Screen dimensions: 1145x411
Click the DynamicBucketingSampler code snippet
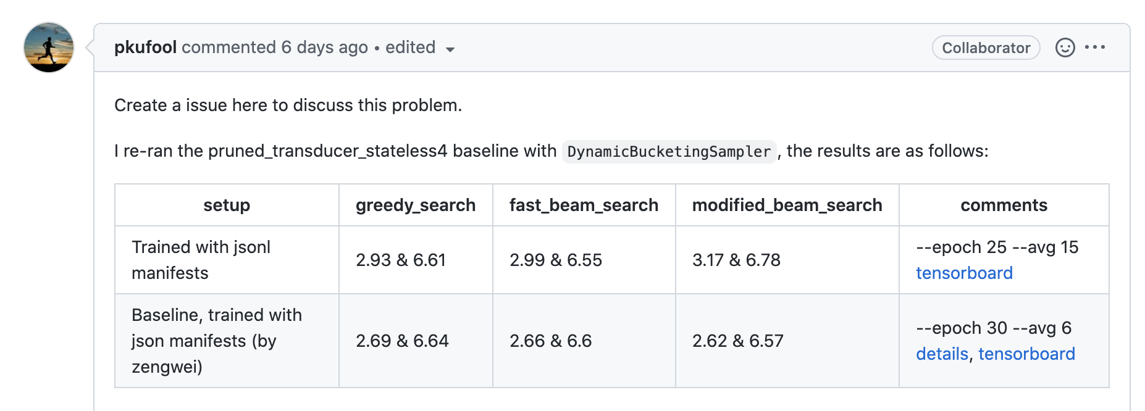[x=669, y=151]
